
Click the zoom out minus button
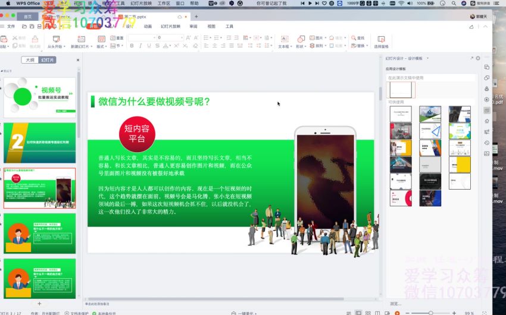click(x=407, y=313)
